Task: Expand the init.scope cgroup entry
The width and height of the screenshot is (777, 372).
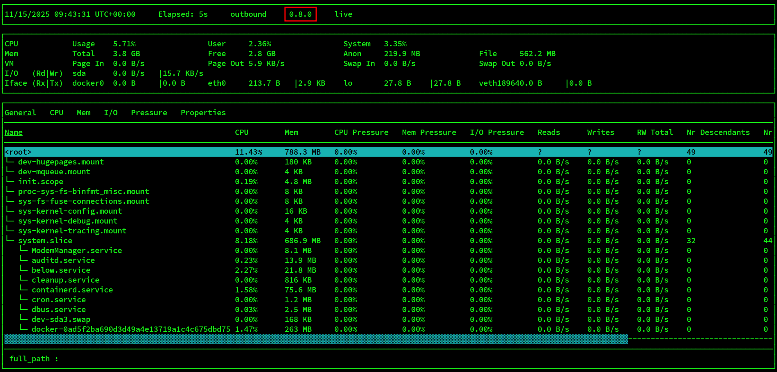Action: pyautogui.click(x=40, y=182)
